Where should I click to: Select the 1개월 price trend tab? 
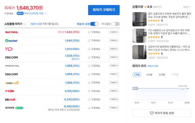[x=137, y=75]
